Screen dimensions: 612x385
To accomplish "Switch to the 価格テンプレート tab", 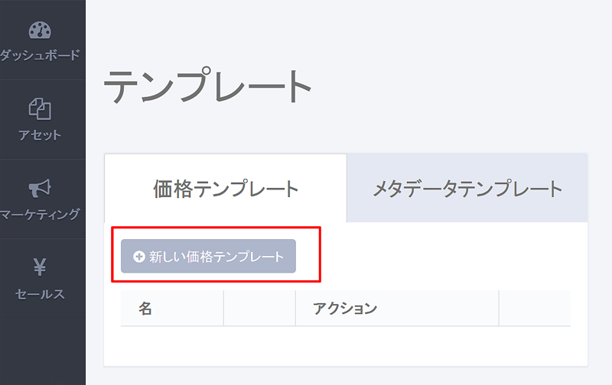I will click(226, 189).
